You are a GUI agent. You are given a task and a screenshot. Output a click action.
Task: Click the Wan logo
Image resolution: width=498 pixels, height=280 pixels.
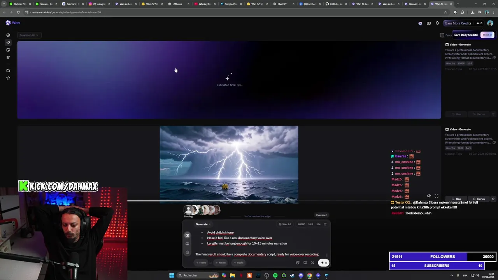[13, 23]
